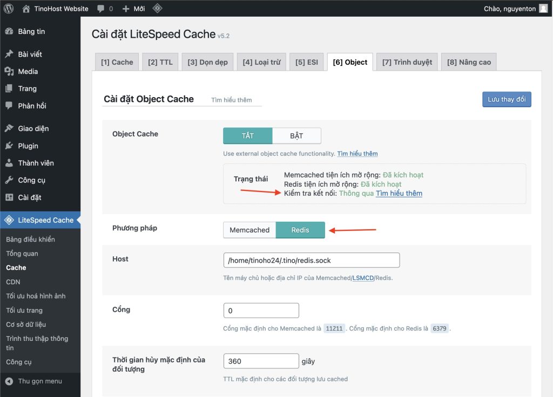Open the CDN submenu item
Viewport: 553px width, 397px height.
click(x=13, y=282)
